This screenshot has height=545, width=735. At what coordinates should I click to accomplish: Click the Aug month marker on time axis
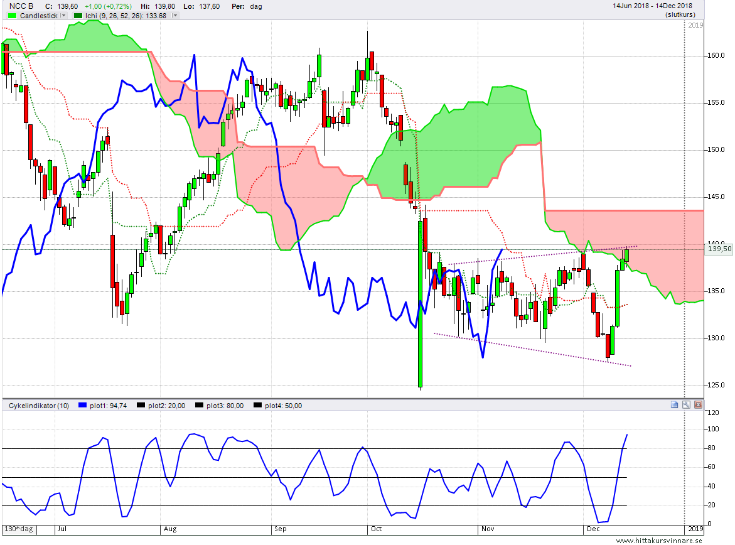tap(169, 529)
